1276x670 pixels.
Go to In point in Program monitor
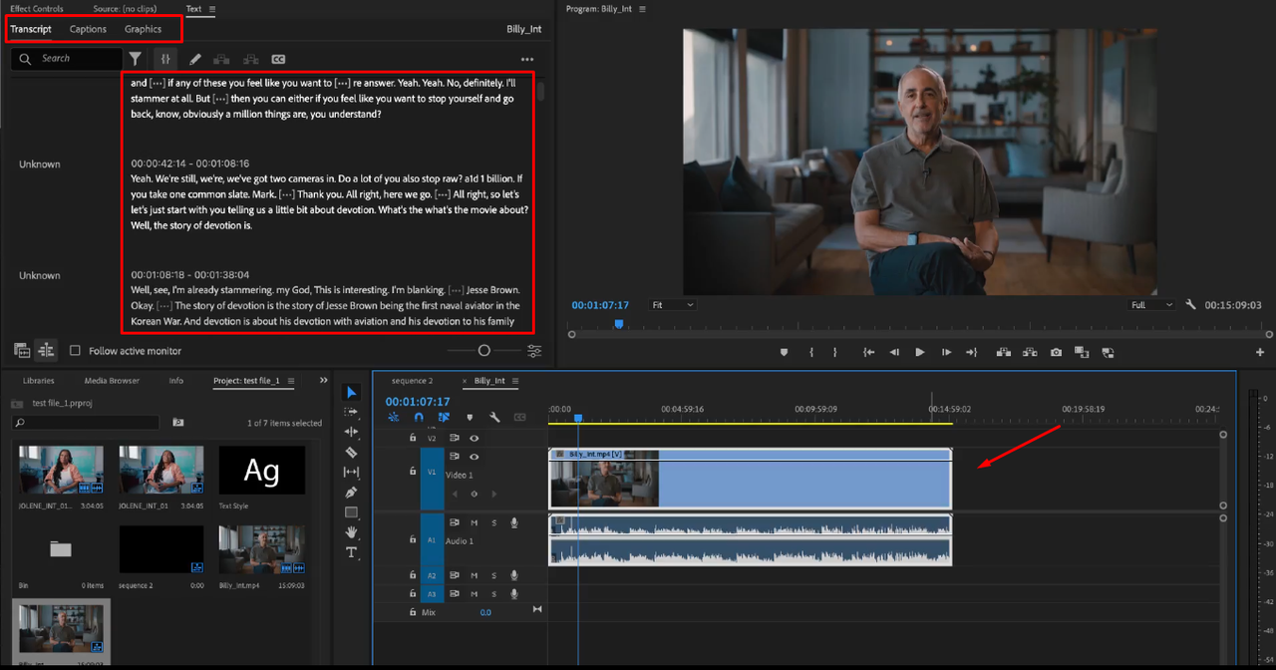[869, 352]
